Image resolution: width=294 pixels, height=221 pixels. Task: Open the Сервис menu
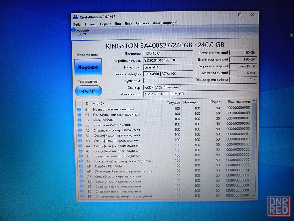(x=105, y=24)
